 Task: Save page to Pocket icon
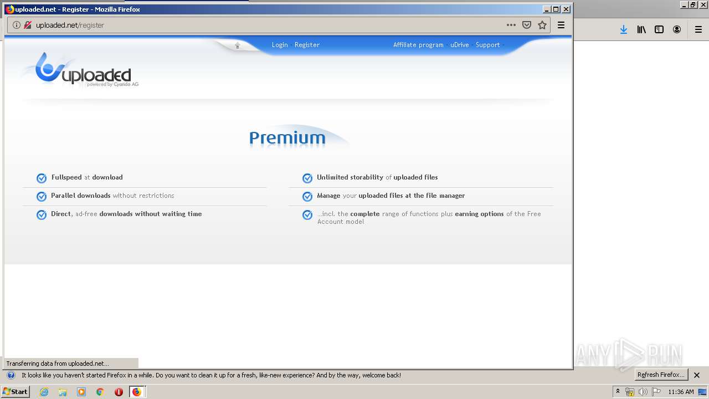click(x=527, y=25)
